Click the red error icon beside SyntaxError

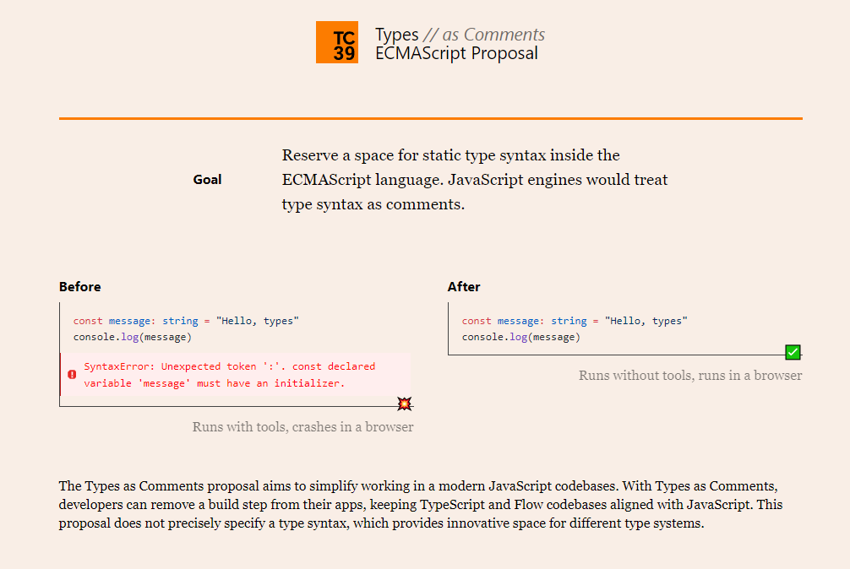72,374
